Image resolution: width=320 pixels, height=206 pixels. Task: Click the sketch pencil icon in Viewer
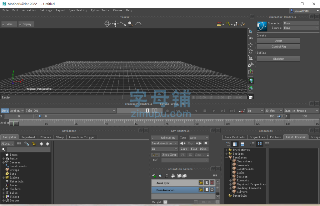[242, 24]
